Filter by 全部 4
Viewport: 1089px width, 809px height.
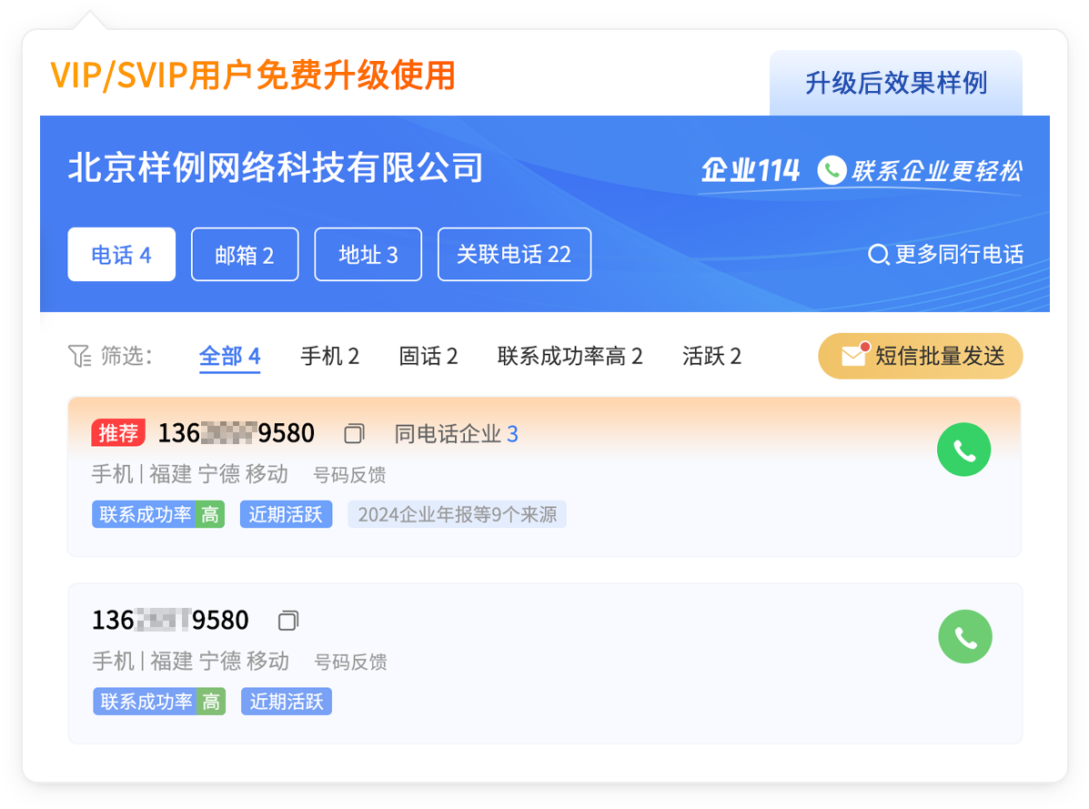pos(229,356)
